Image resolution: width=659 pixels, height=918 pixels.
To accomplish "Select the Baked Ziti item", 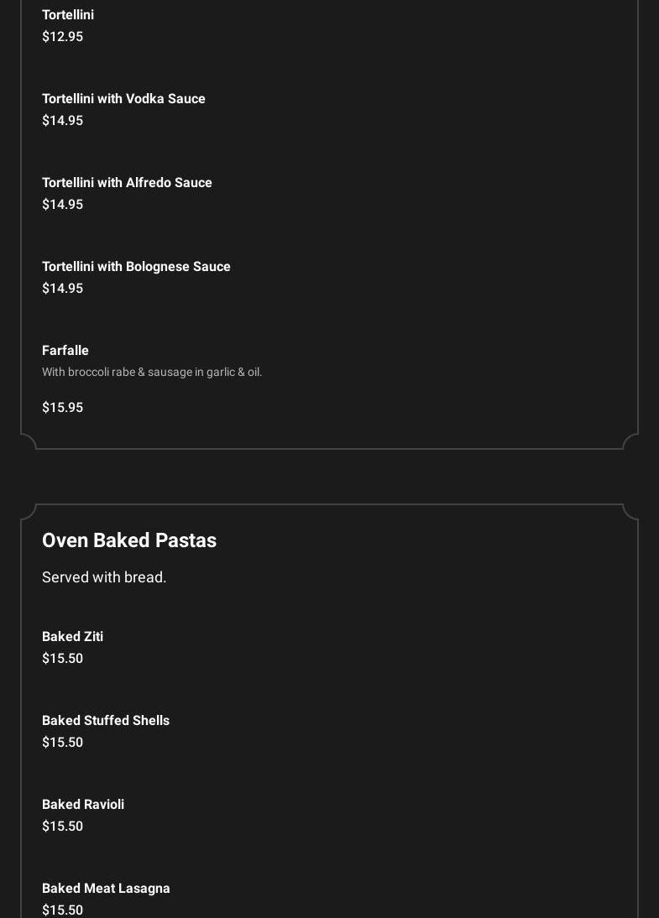I will (x=72, y=637).
